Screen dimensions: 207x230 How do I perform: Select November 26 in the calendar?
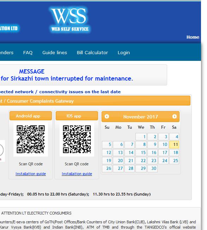[x=107, y=168]
